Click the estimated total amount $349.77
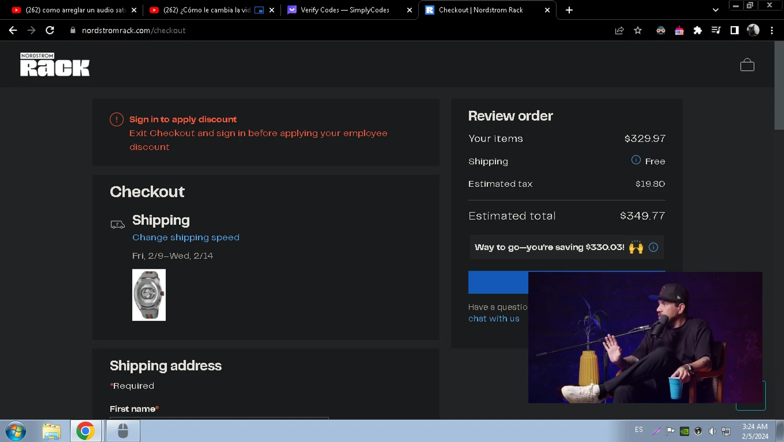This screenshot has width=784, height=442. pos(642,216)
